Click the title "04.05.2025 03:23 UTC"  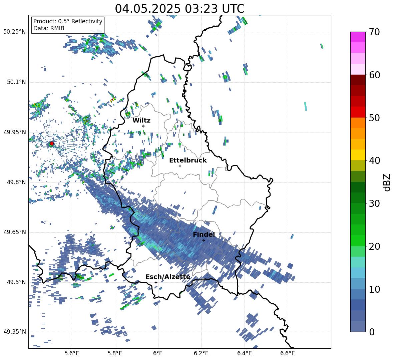click(x=179, y=9)
